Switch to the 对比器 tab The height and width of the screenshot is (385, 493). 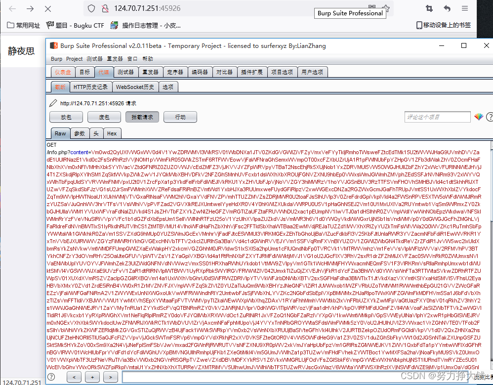coord(224,72)
